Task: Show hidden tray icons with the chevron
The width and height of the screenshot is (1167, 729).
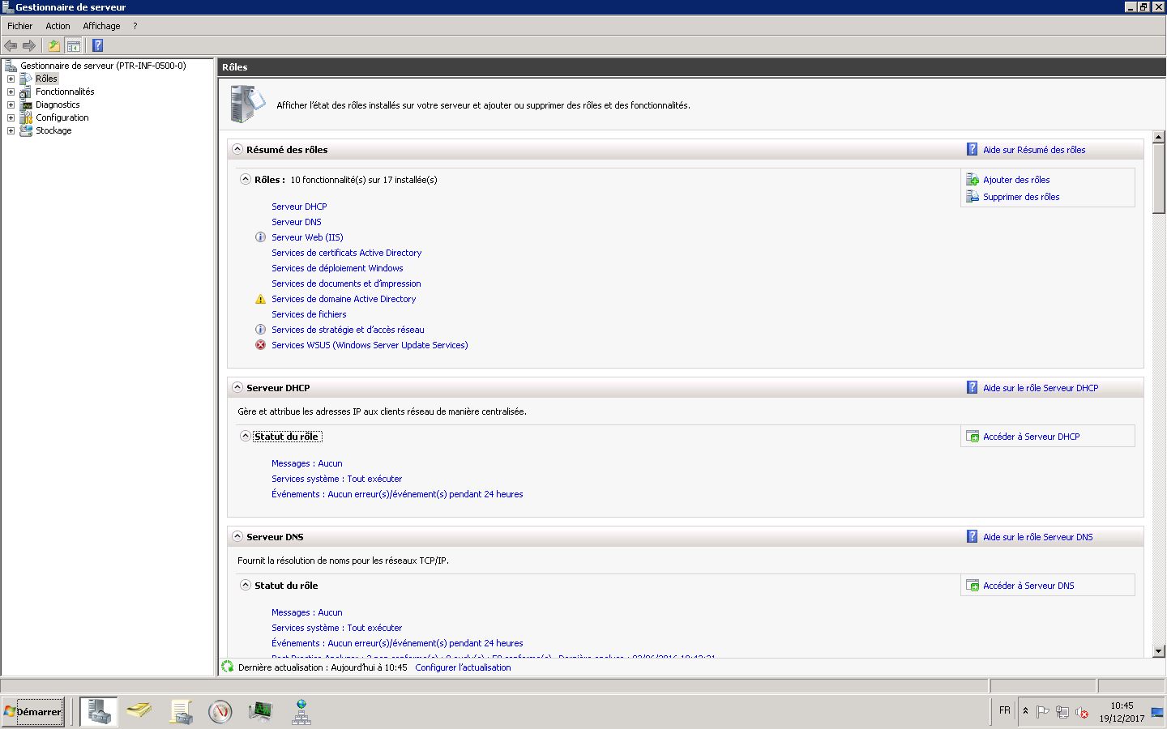Action: tap(1025, 711)
